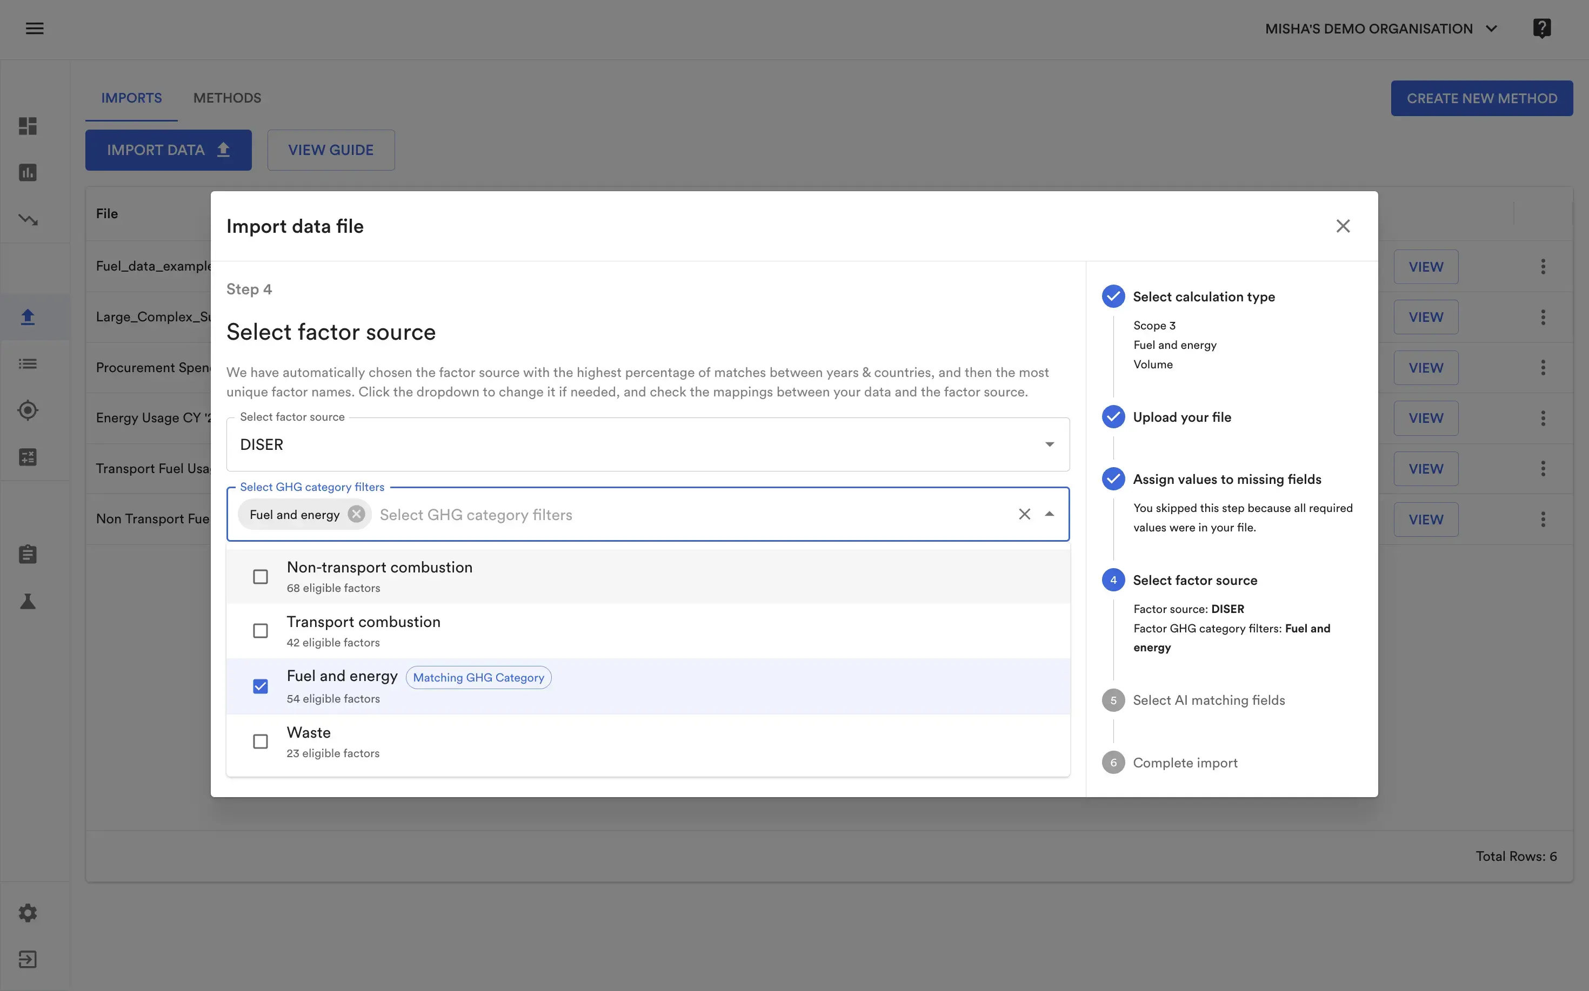Click the help question mark icon
Image resolution: width=1589 pixels, height=991 pixels.
tap(1541, 28)
